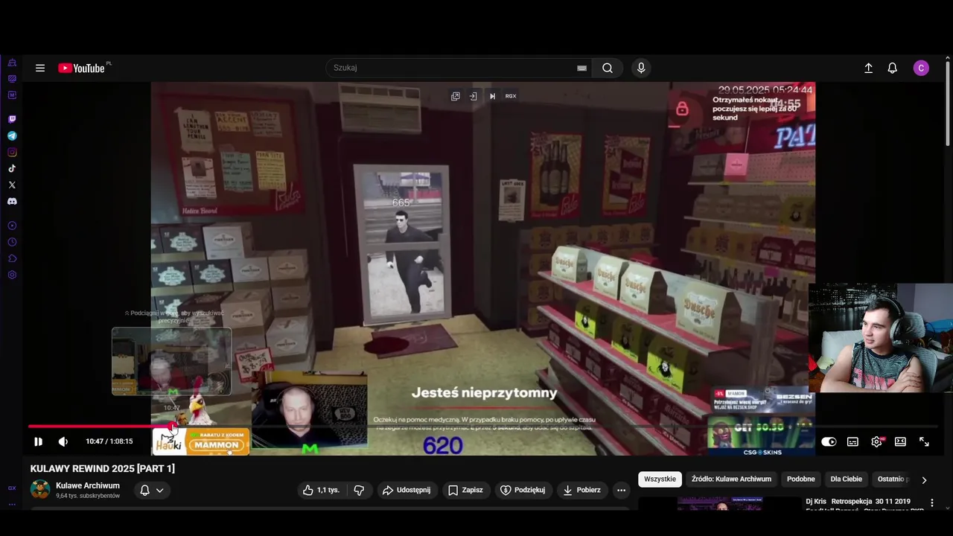Screen dimensions: 953x536
Task: Open the GX icon at sidebar bottom
Action: (x=12, y=488)
